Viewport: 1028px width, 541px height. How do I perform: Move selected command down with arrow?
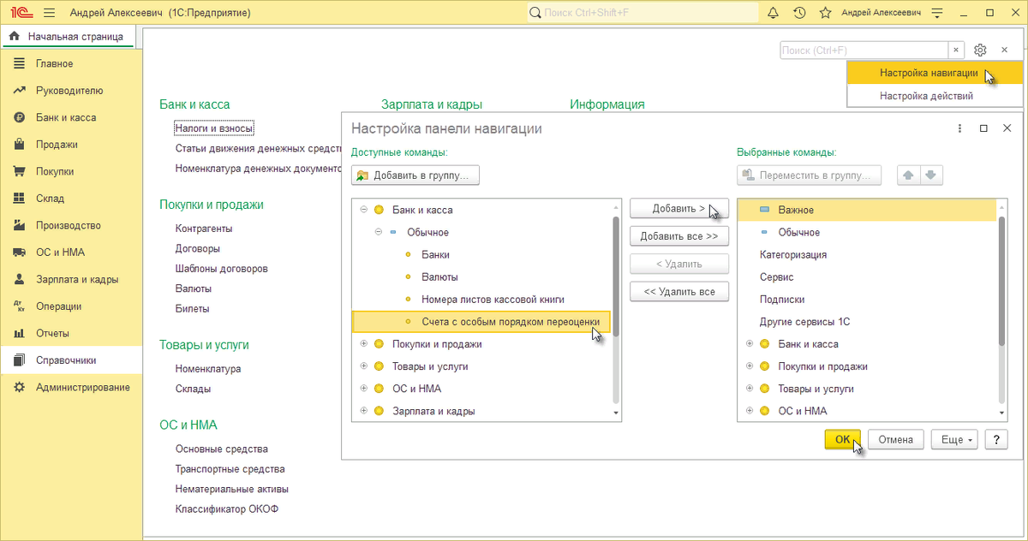coord(931,175)
